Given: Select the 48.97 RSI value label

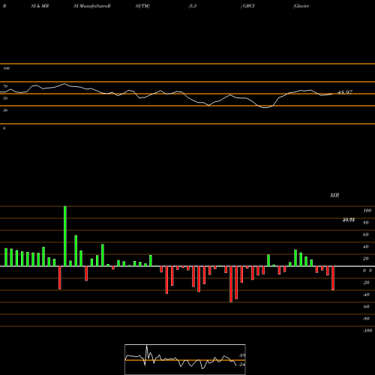Looking at the screenshot, I should pos(345,92).
